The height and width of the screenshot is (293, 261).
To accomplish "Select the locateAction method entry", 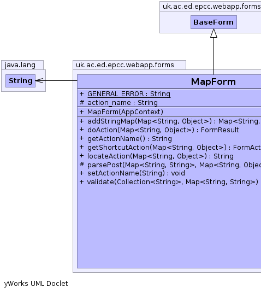I will click(157, 156).
